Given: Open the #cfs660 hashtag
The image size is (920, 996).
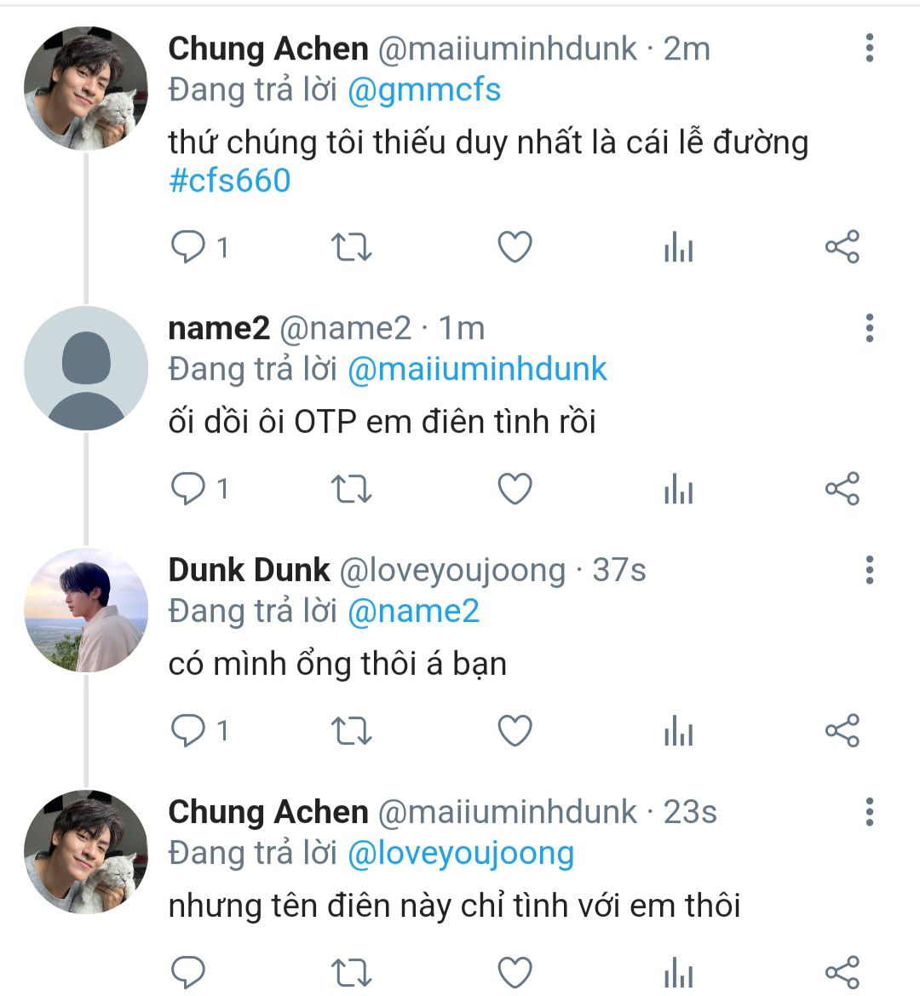Looking at the screenshot, I should [230, 181].
